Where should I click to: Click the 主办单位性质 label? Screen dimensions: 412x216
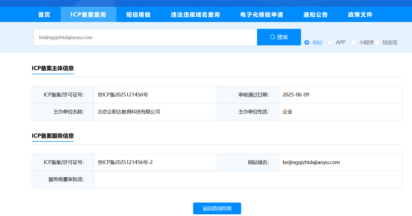[x=254, y=112]
